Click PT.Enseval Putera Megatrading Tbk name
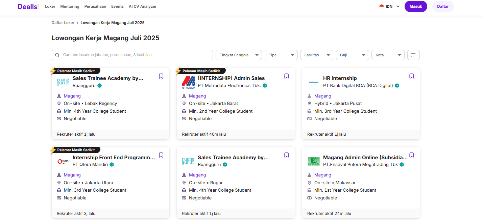483x220 pixels. tap(360, 165)
